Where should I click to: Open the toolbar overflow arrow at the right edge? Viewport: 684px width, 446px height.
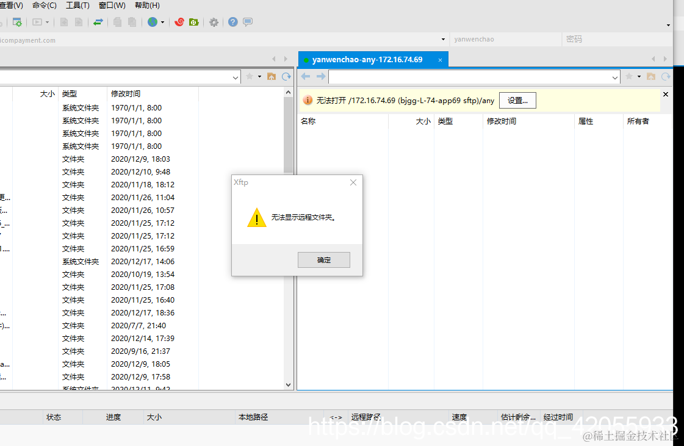coord(668,25)
